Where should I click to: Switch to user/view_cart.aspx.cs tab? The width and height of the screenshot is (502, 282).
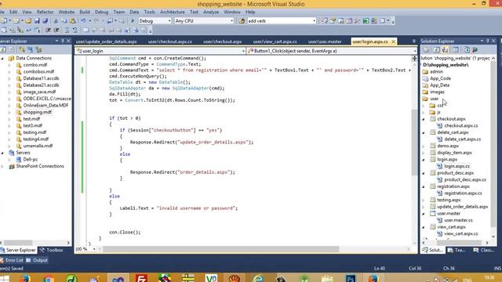[275, 42]
